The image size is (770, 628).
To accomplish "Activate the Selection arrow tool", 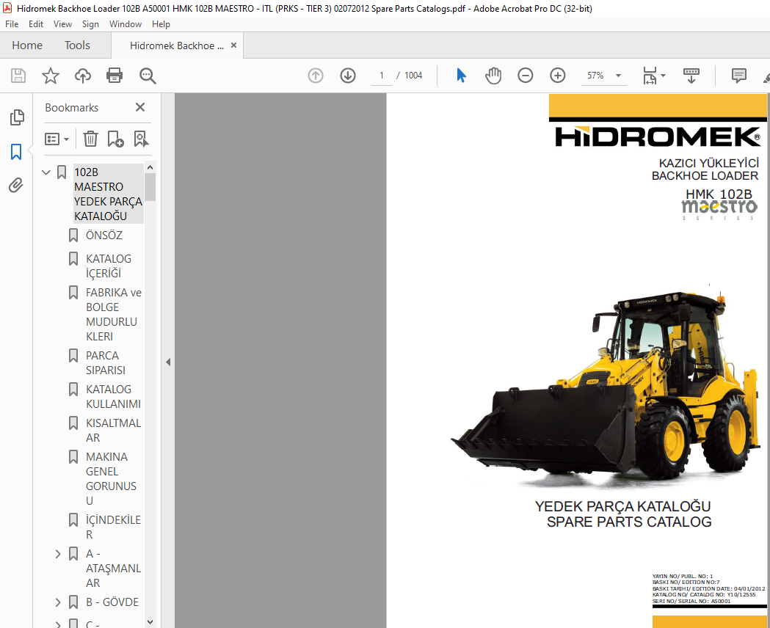I will (x=461, y=76).
